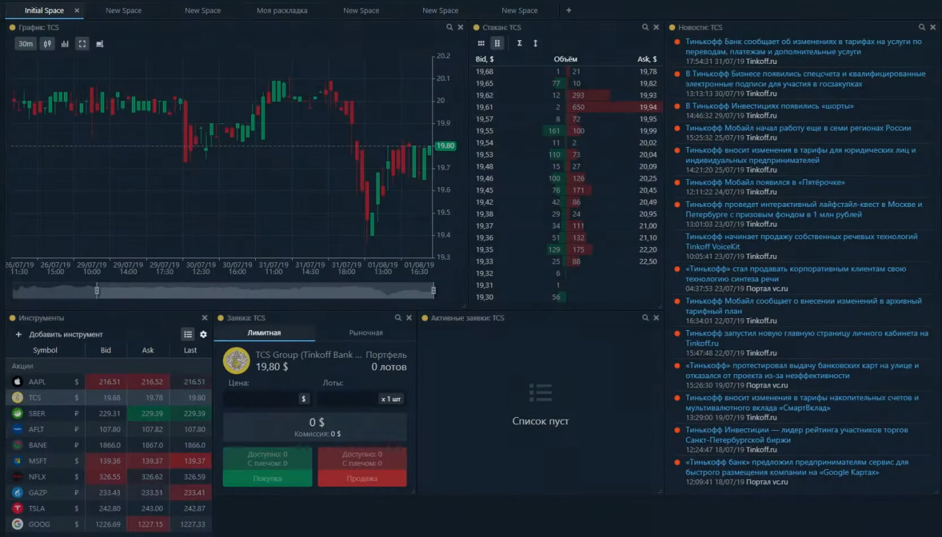Screen dimensions: 942x537
Task: Click the Акции group header in instruments
Action: coord(110,366)
